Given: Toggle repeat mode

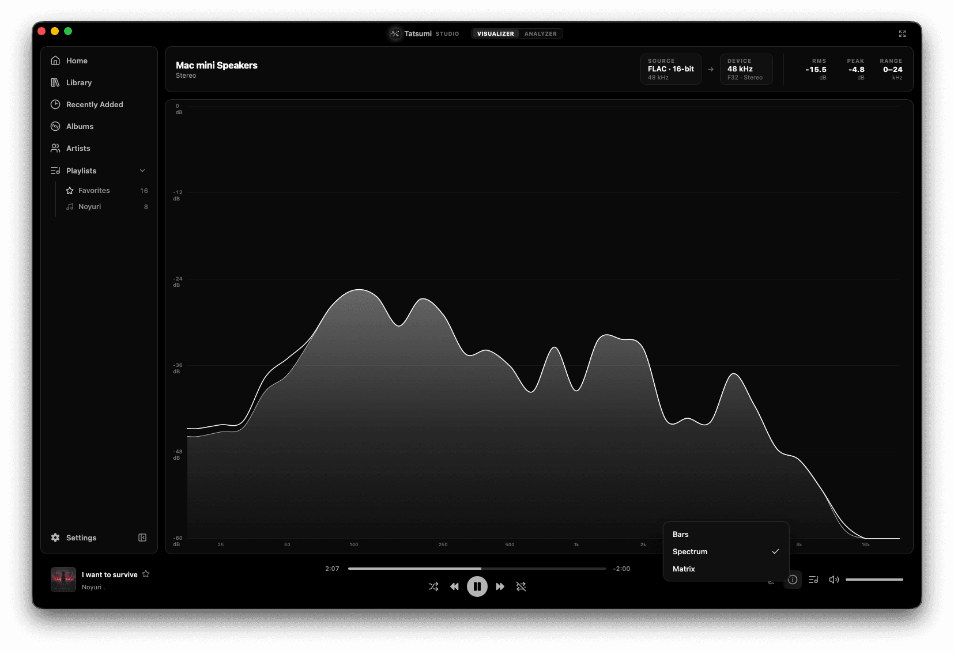Looking at the screenshot, I should (x=521, y=586).
